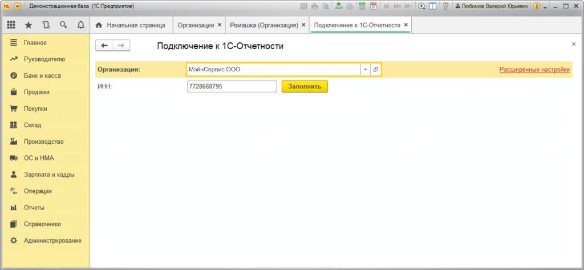Viewport: 584px width, 270px height.
Task: Open Favorites star icon
Action: point(29,26)
